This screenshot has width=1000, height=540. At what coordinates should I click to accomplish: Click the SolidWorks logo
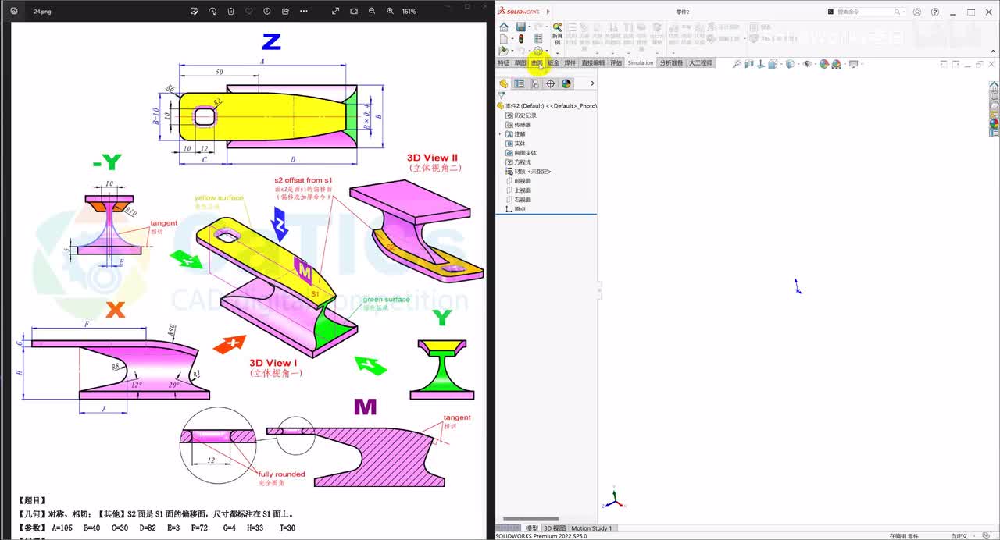pos(519,12)
